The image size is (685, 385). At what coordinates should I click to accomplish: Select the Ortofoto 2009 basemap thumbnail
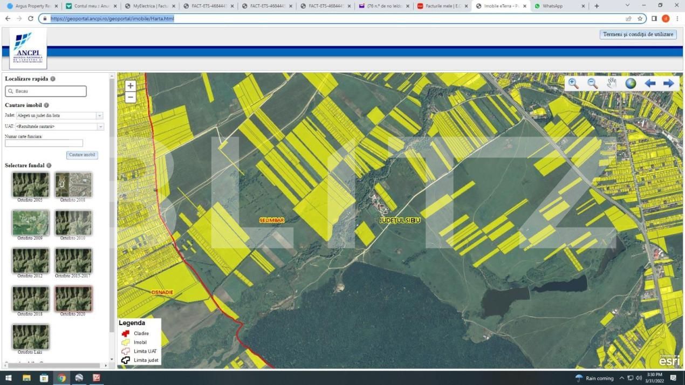tap(30, 223)
